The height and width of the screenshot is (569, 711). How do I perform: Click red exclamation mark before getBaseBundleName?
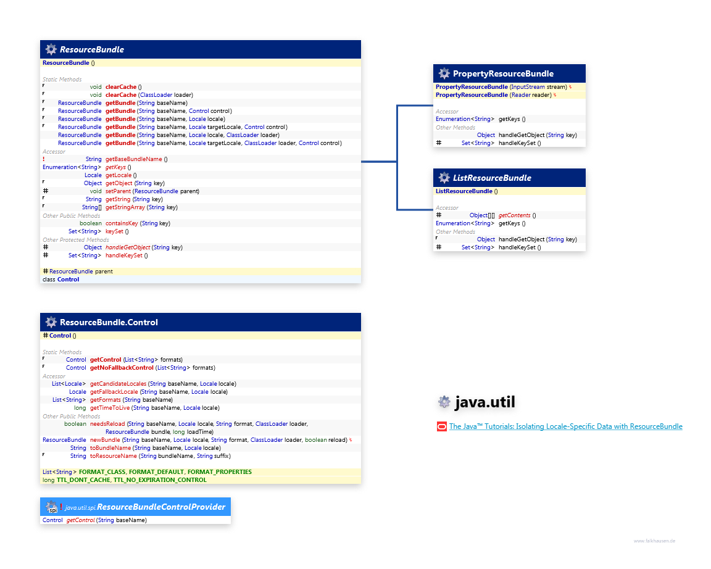(44, 159)
